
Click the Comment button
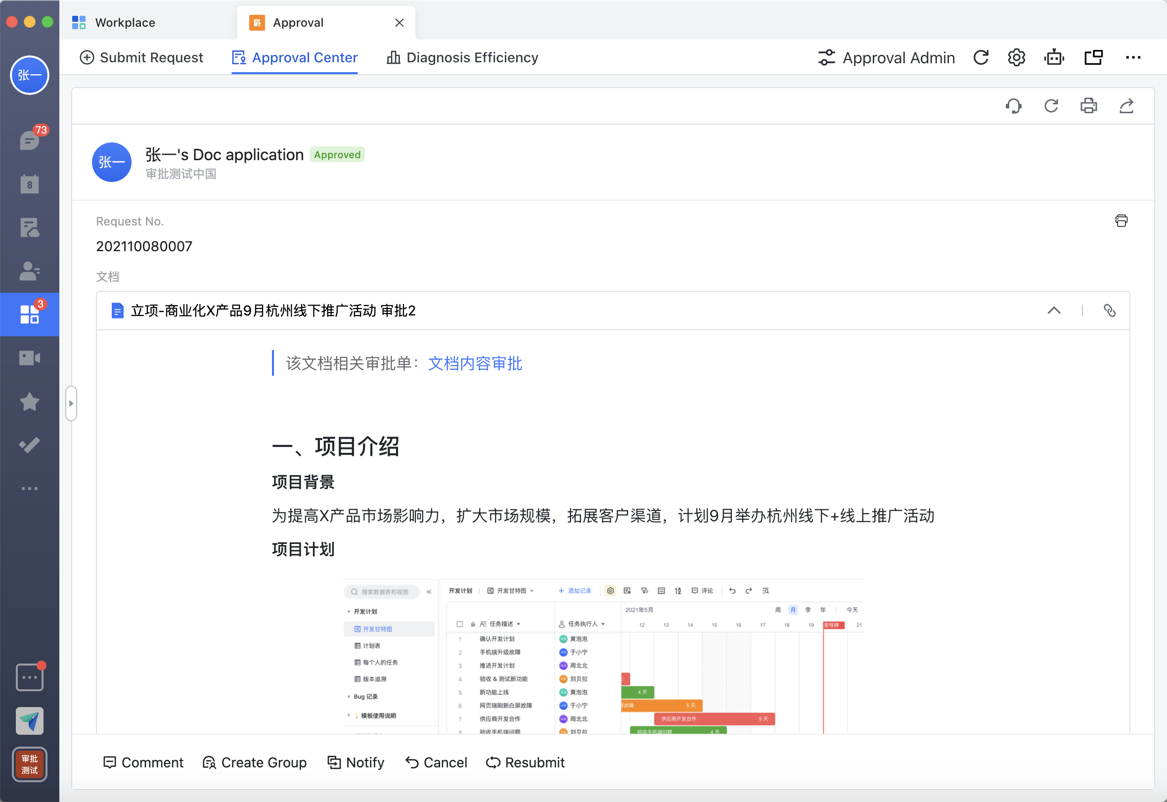[x=143, y=762]
